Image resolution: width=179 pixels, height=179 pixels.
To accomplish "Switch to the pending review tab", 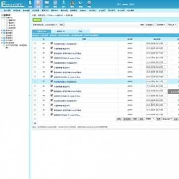I will point(61,31).
